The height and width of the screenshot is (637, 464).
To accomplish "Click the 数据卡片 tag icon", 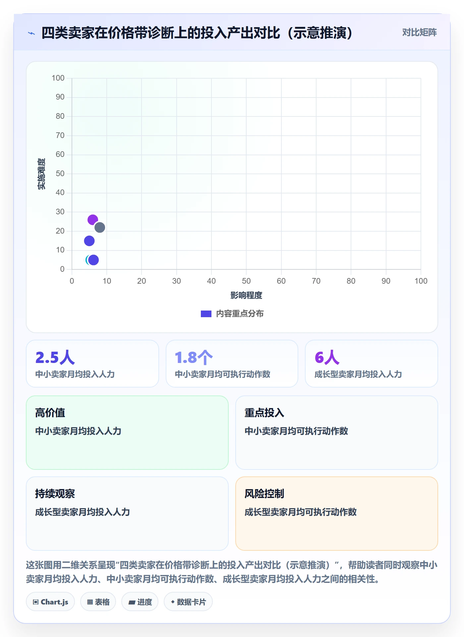I will 173,602.
